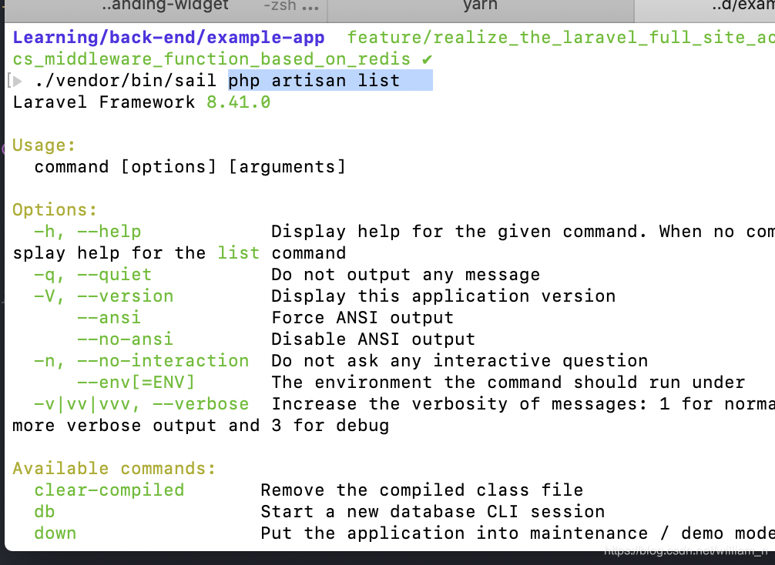Click the 'Laravel Framework' label

(104, 102)
